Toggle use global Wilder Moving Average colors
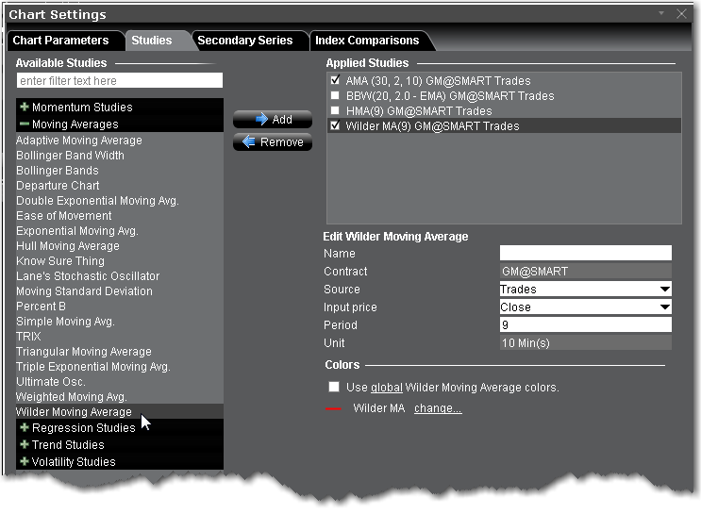701x514 pixels. point(334,388)
